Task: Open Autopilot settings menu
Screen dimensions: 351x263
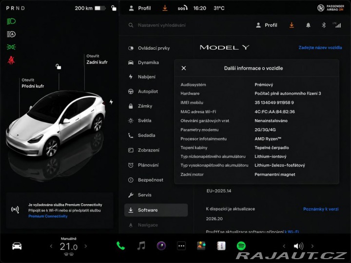Action: tap(156, 92)
